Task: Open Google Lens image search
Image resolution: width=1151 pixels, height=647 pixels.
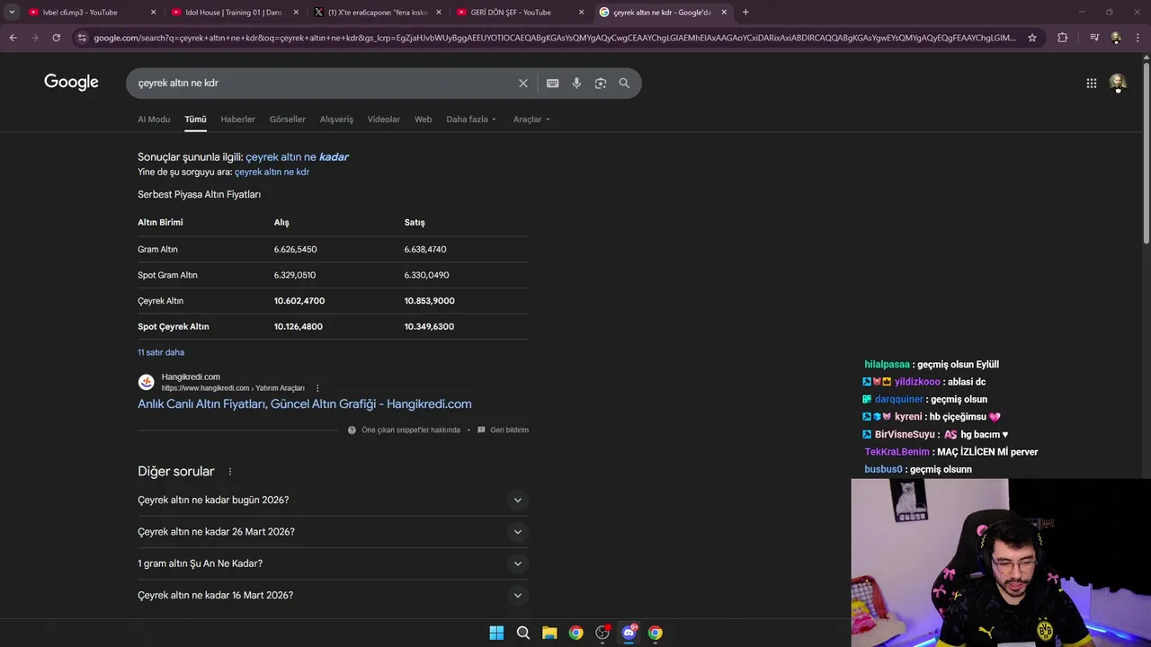Action: click(600, 83)
